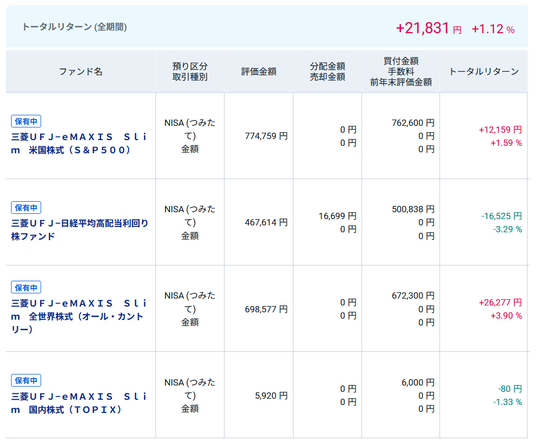
Task: Click the 買付金額 手数料 前年末評価金額 header
Action: (401, 72)
